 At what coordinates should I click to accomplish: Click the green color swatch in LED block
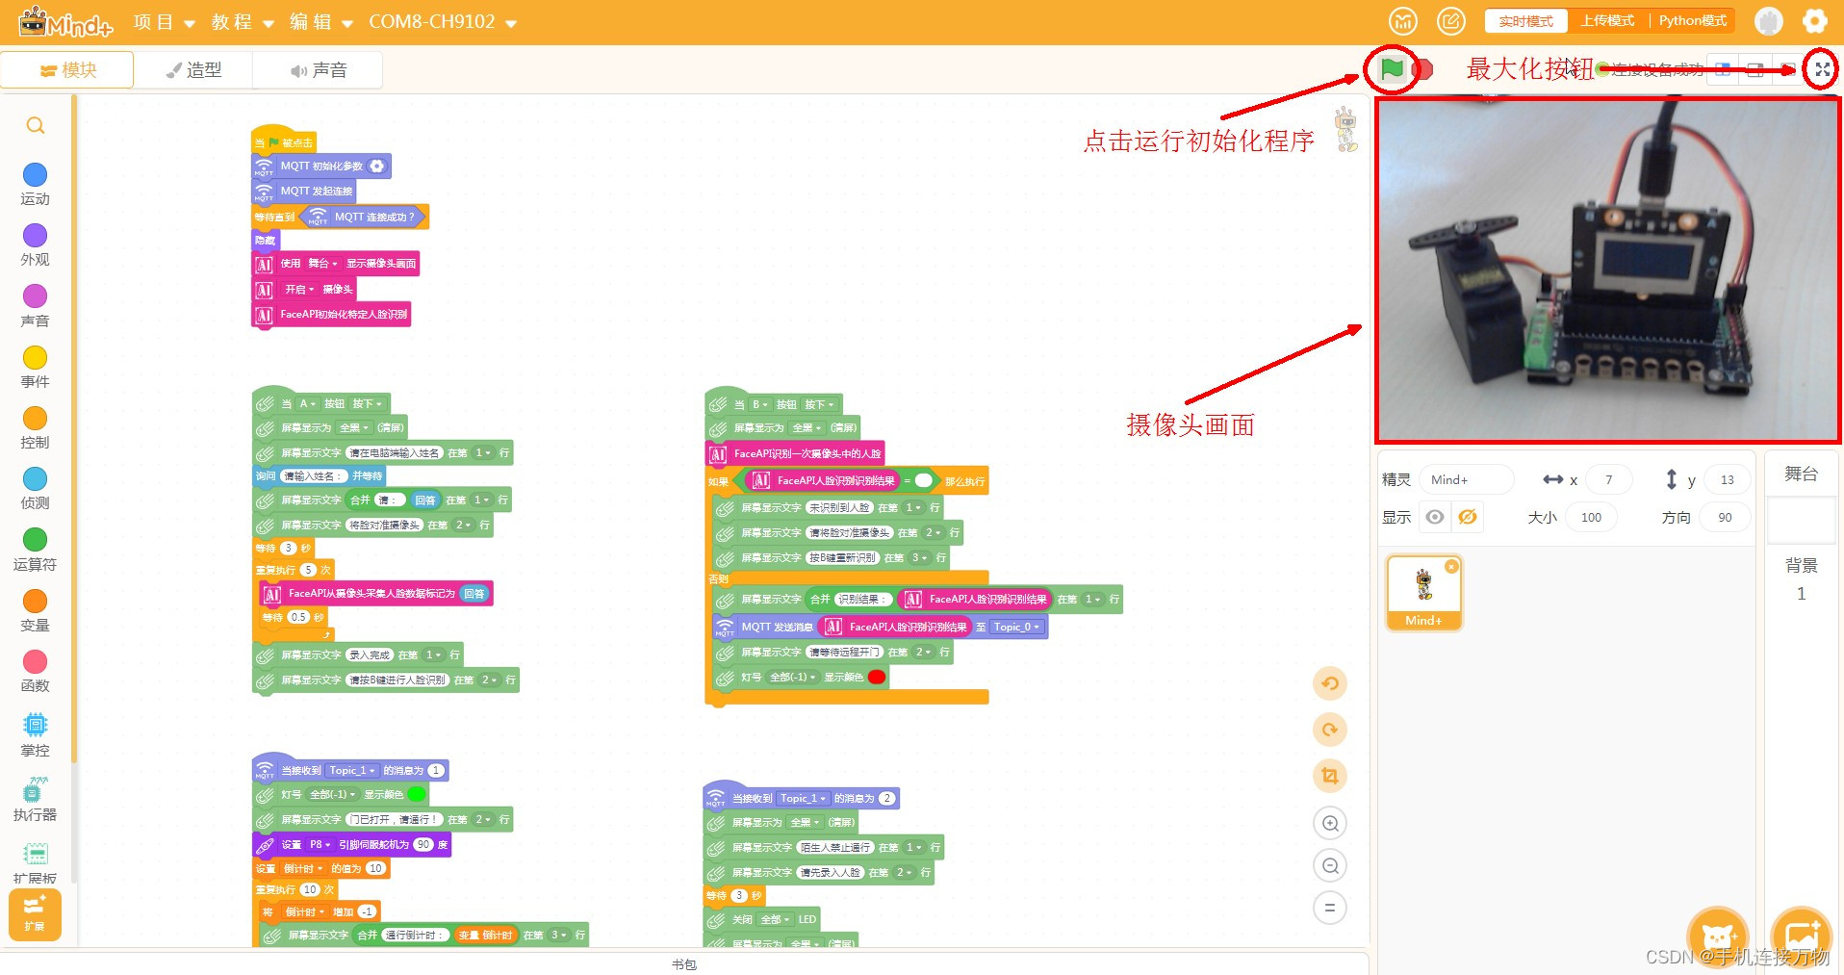(416, 795)
